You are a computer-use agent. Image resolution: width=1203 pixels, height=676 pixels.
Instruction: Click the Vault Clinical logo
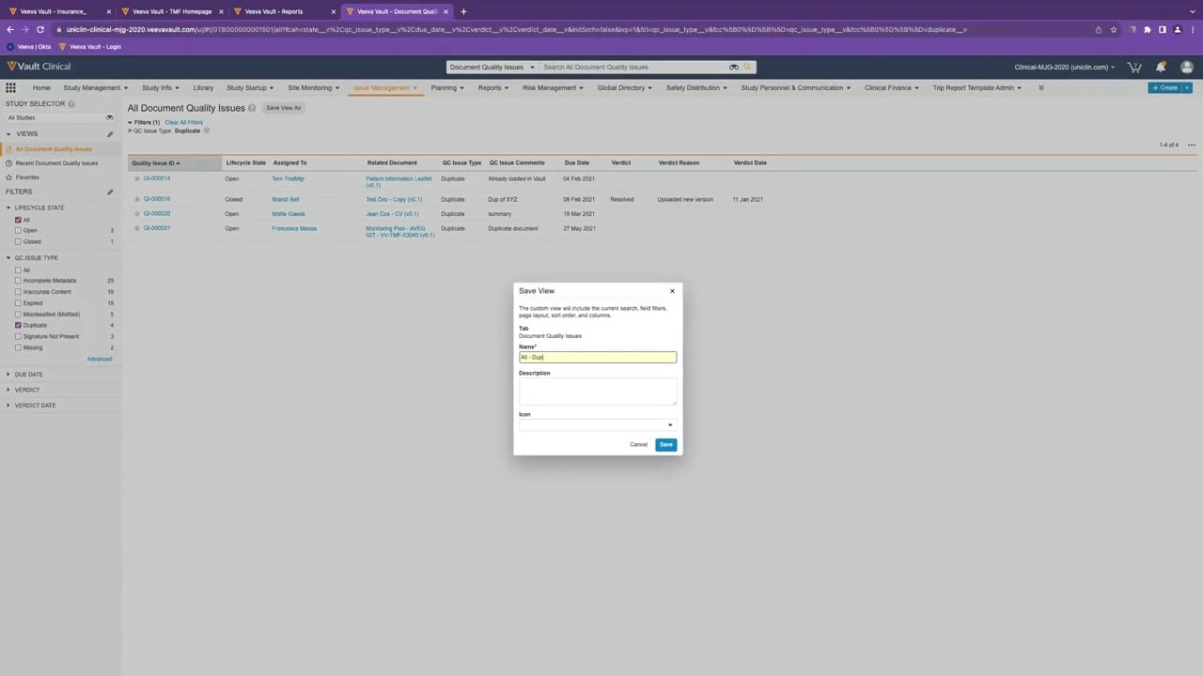pos(39,67)
